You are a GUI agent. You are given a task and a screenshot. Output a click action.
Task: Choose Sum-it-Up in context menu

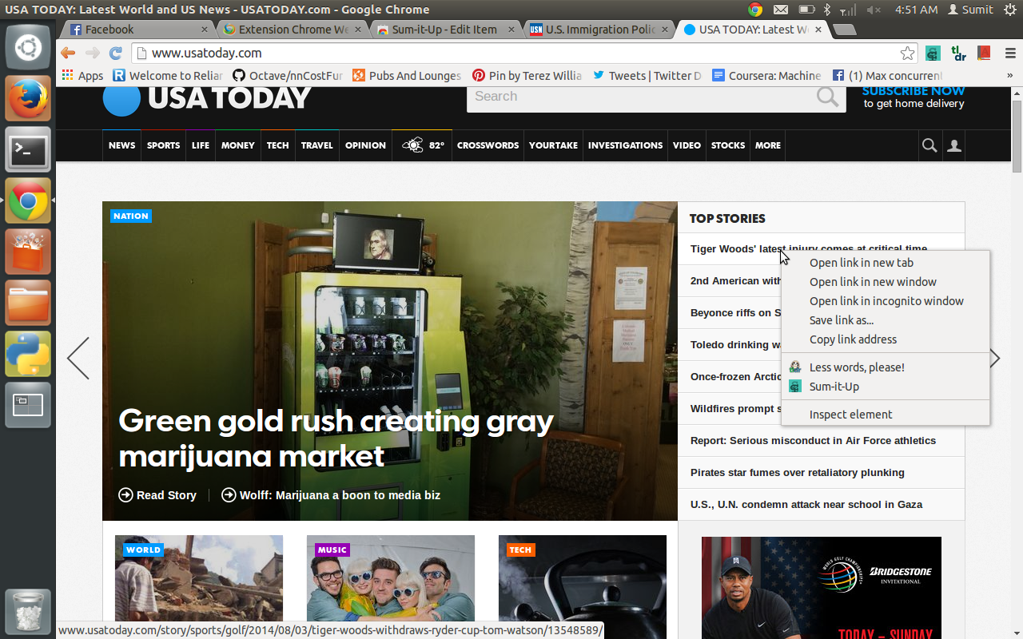[886, 387]
